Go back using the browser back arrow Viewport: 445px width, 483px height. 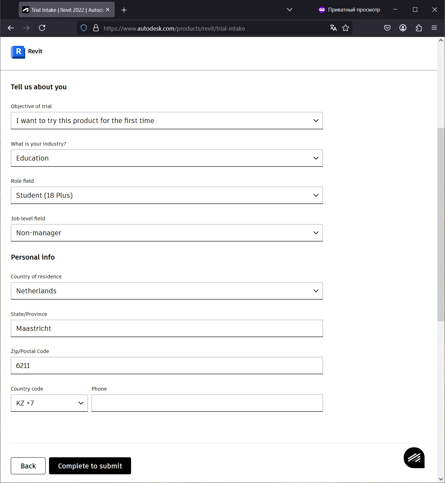11,28
